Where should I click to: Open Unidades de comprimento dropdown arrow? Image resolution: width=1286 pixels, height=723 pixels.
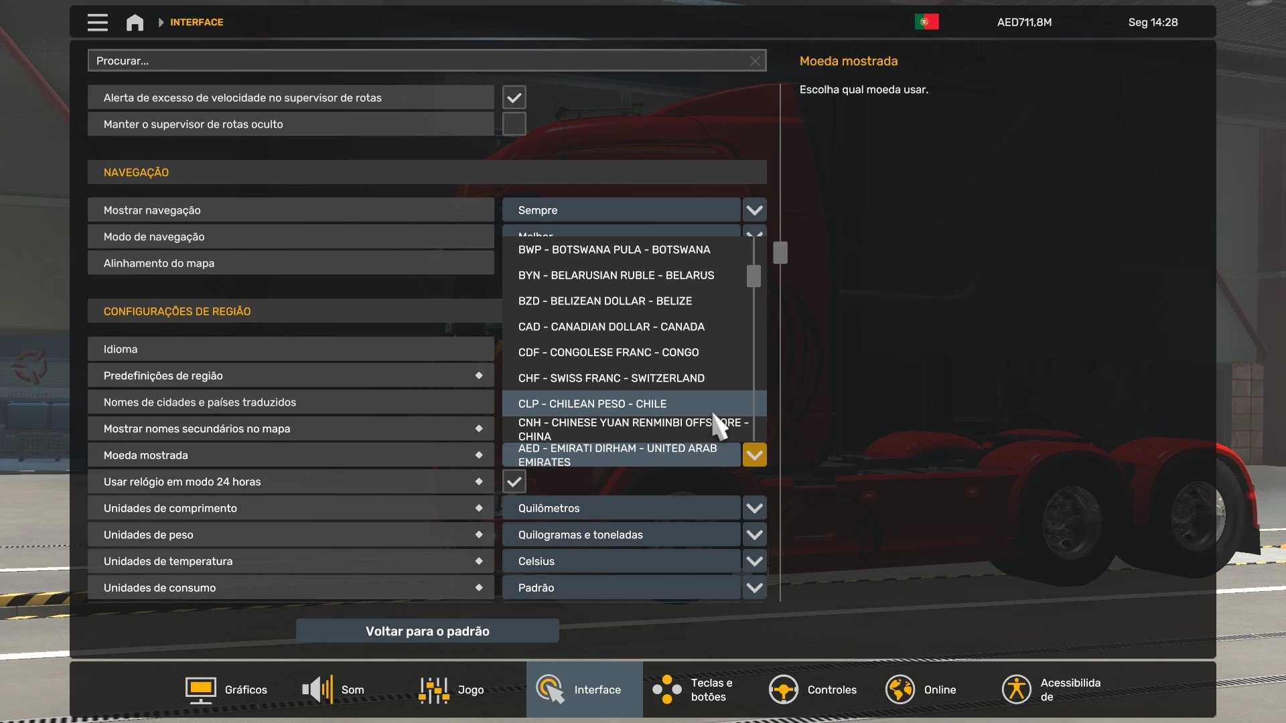[x=754, y=508]
